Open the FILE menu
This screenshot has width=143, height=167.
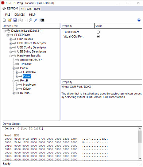point(8,15)
